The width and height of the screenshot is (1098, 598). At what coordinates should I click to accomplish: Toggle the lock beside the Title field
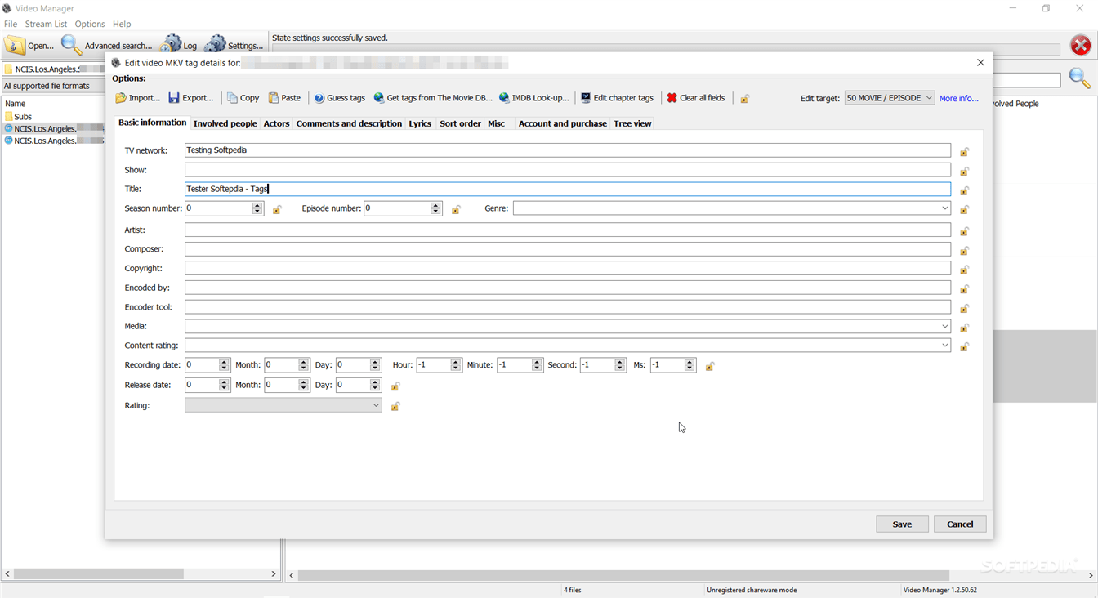[x=964, y=190]
